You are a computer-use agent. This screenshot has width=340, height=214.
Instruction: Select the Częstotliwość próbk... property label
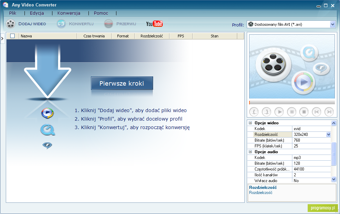pyautogui.click(x=272, y=169)
